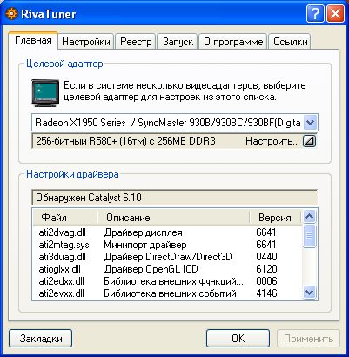
Task: Select the ati2dvag.dll row
Action: (x=167, y=232)
